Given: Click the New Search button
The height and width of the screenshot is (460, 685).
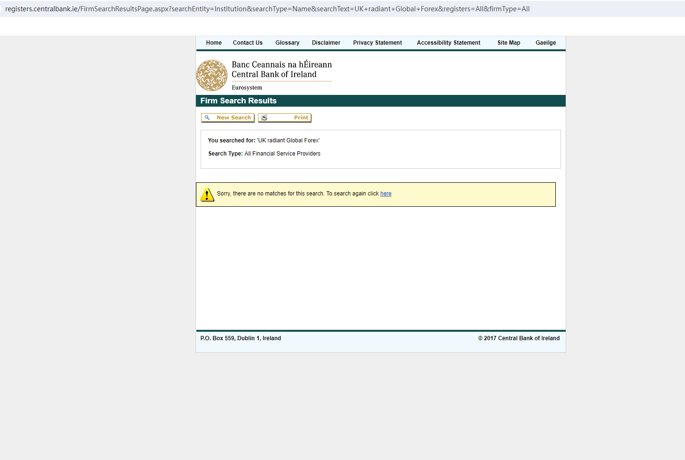Looking at the screenshot, I should point(228,118).
